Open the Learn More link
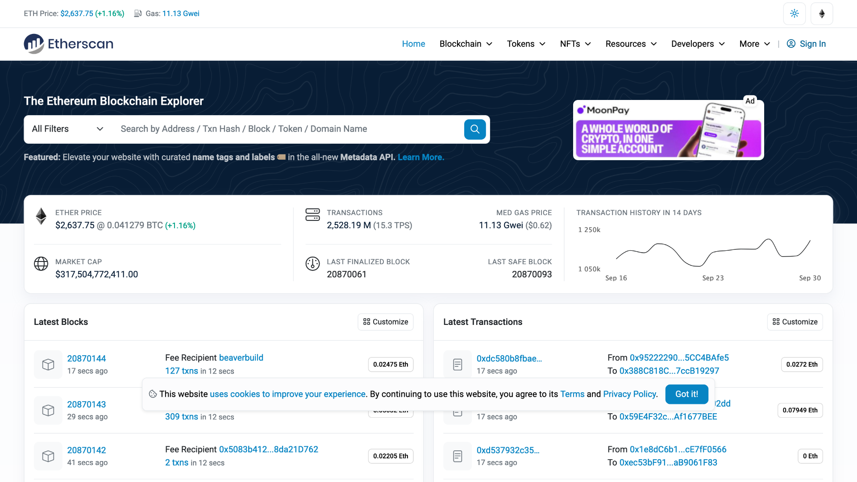The height and width of the screenshot is (482, 857). pos(421,157)
